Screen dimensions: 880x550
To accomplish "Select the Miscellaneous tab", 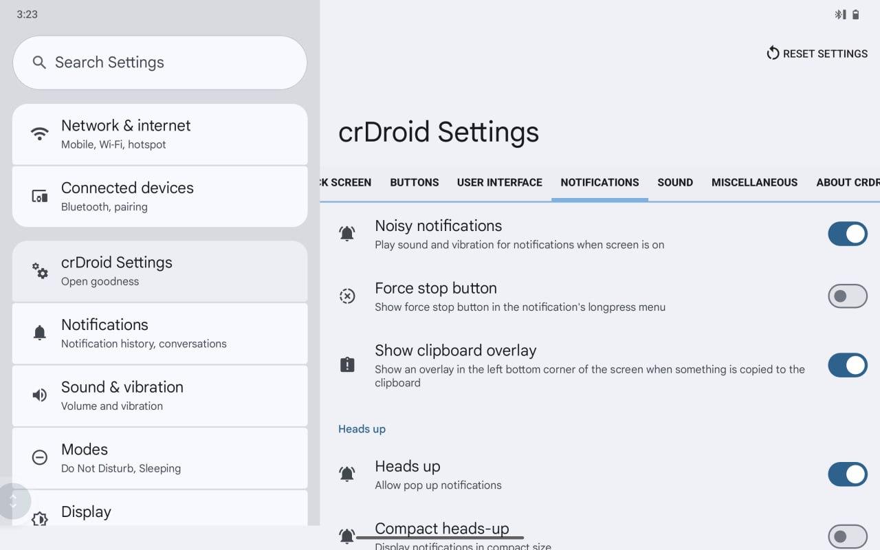I will pos(754,182).
